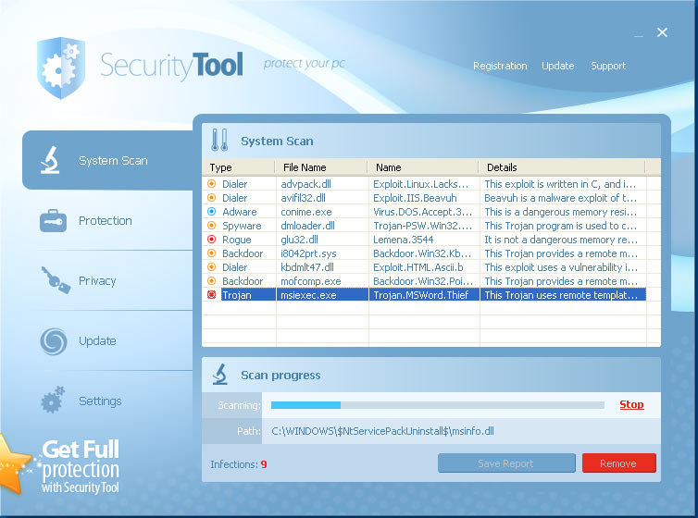Select mofcomp.exe in the scan list
Screen dimensions: 698x518
(x=311, y=281)
